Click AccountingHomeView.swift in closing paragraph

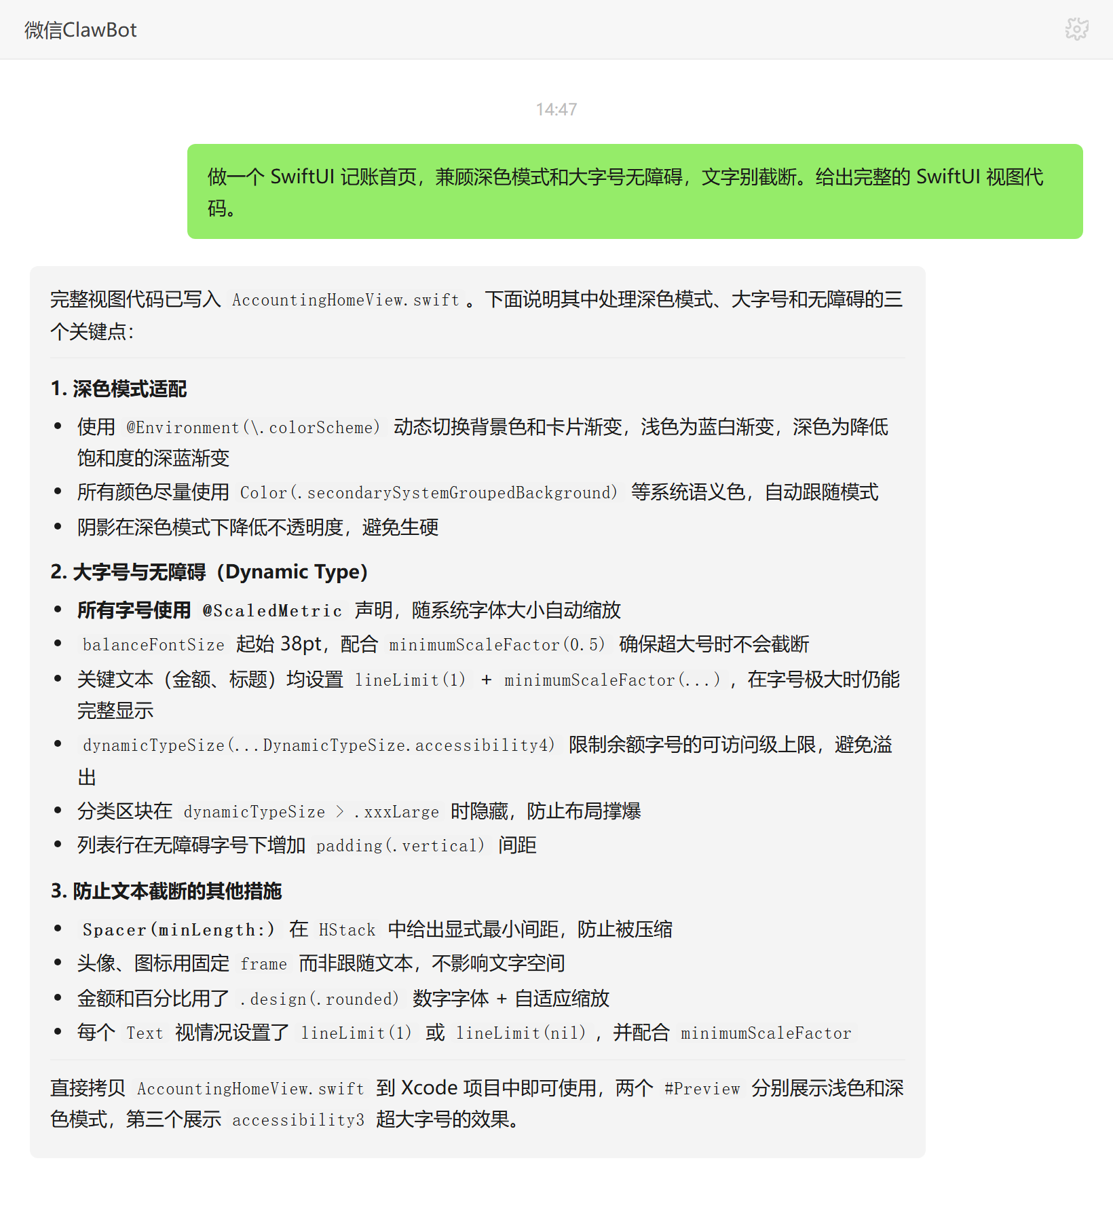pos(251,1089)
